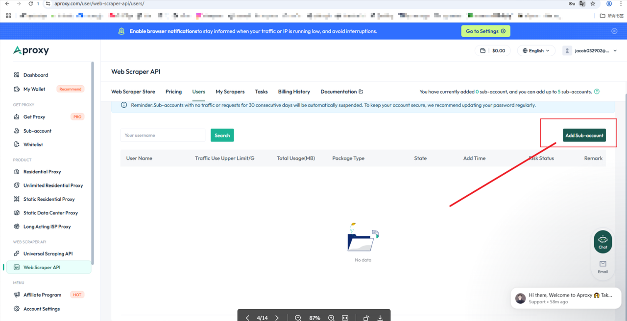Open the browser three-dot menu
The width and height of the screenshot is (627, 321).
(621, 3)
